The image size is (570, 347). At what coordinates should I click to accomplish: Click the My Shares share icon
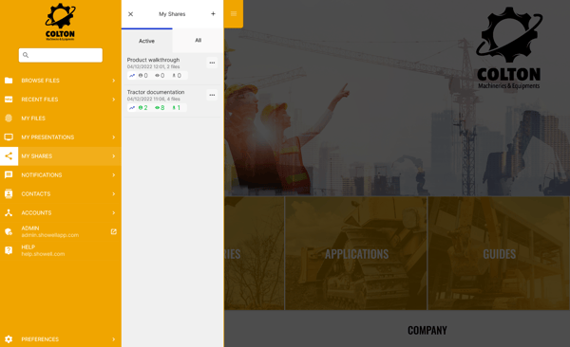9,156
